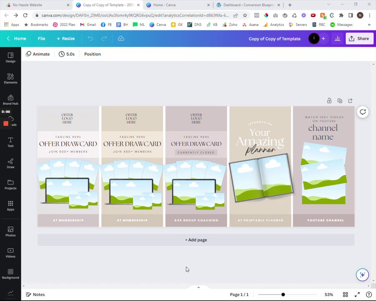Select the Your Amazing Planner card
The height and width of the screenshot is (301, 376).
click(x=260, y=166)
